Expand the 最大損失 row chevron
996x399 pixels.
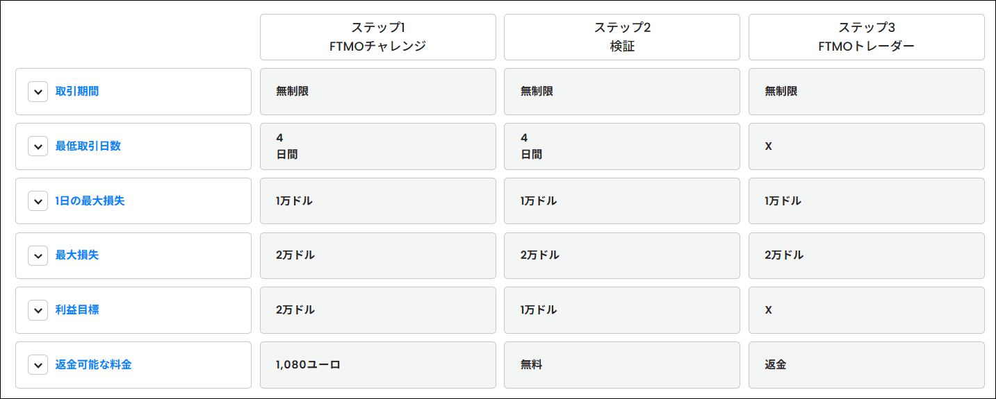(x=38, y=255)
